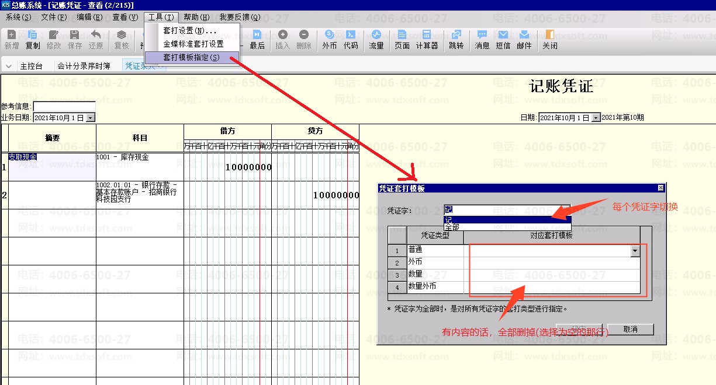Open the 帮助(H) menu
This screenshot has width=716, height=385.
[x=196, y=17]
